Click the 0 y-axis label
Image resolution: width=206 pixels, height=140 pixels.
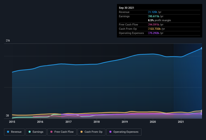coord(7,115)
